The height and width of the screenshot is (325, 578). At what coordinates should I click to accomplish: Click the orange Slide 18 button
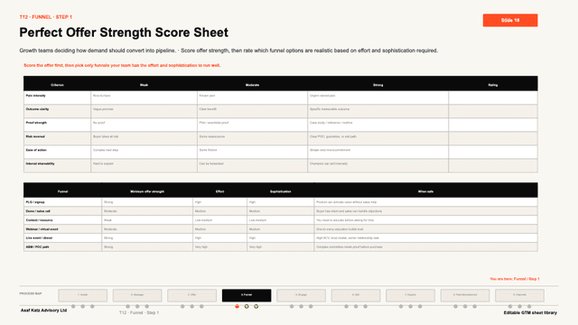[510, 20]
